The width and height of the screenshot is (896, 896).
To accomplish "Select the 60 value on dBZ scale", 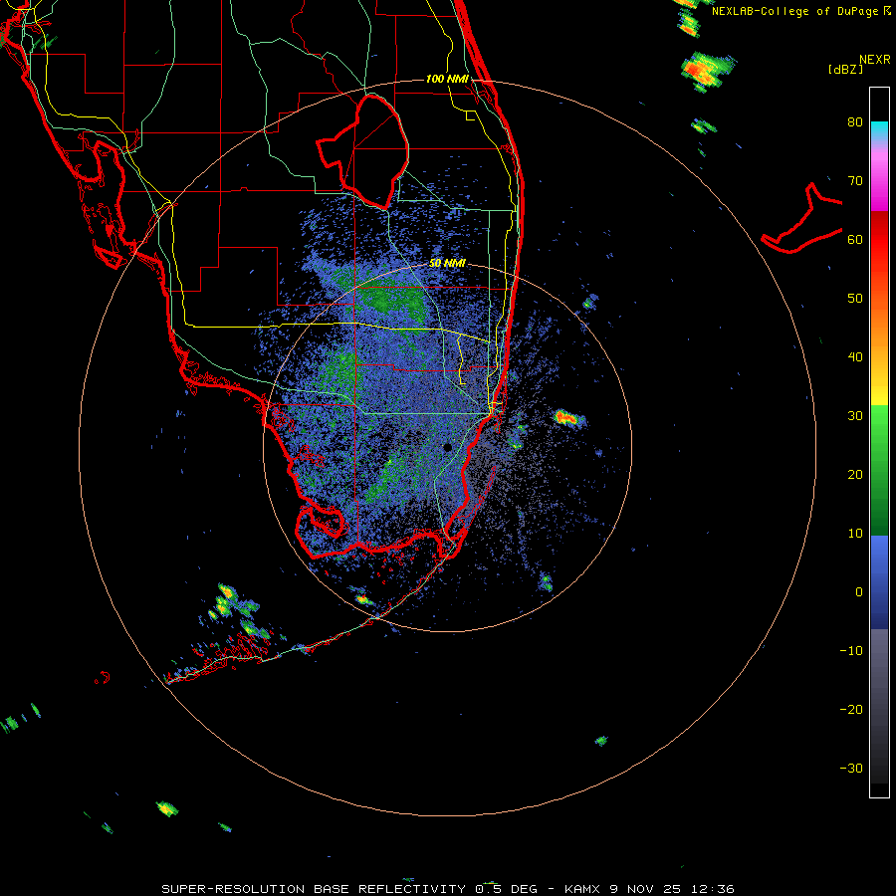I will (x=855, y=239).
